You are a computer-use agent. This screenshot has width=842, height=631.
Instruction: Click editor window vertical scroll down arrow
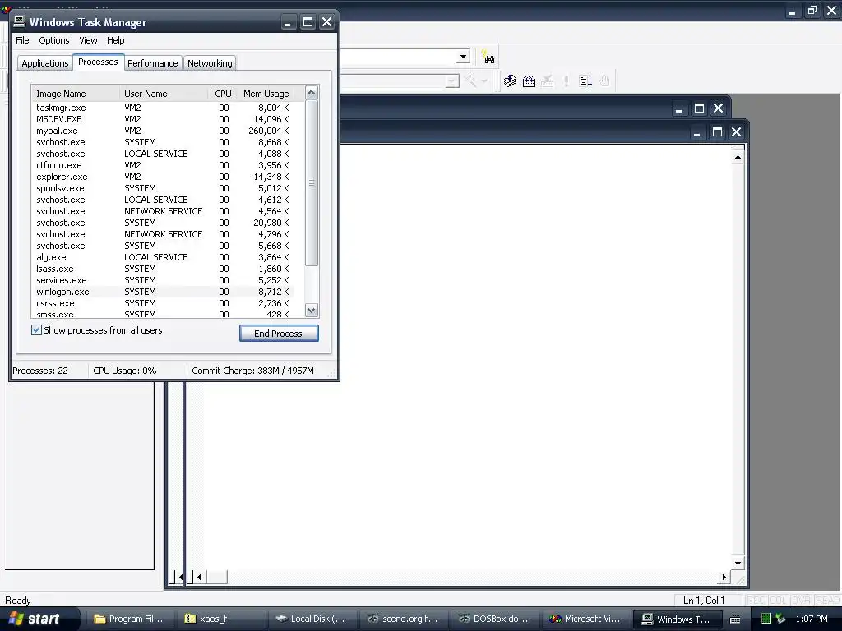(738, 563)
